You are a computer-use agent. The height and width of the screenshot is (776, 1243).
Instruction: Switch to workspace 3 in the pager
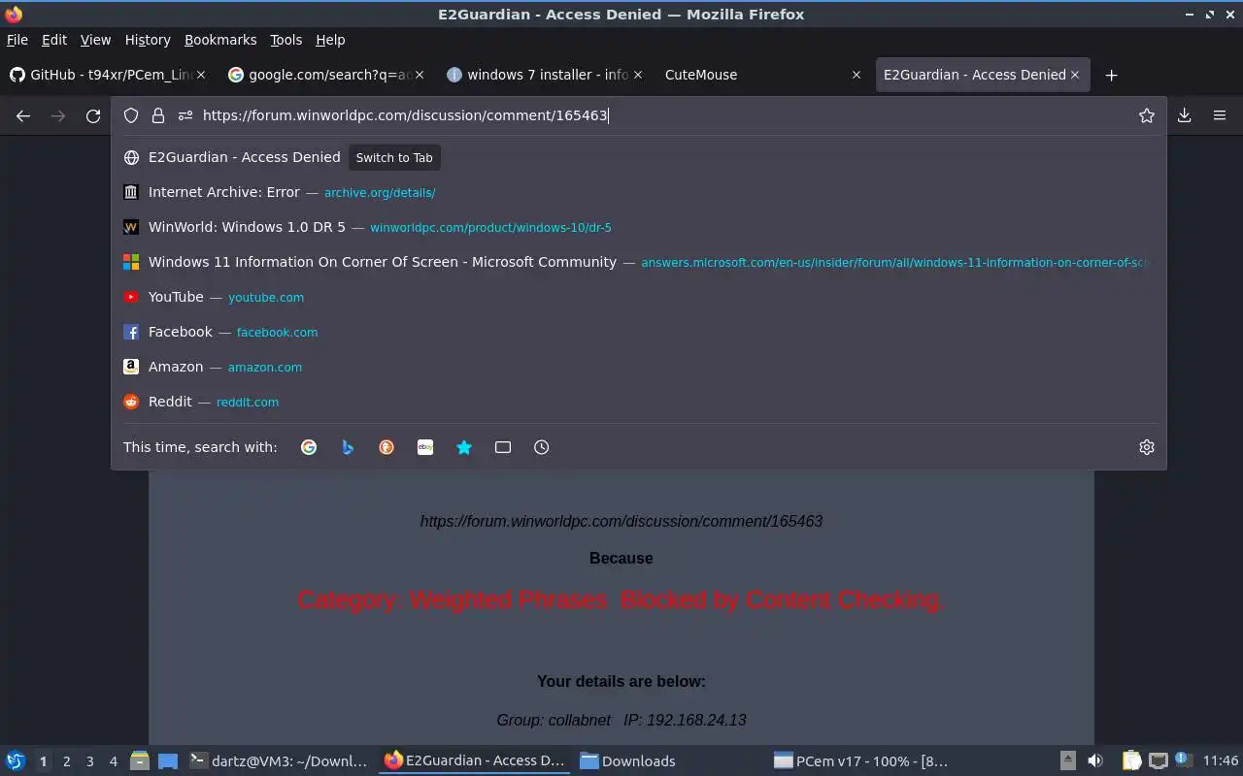pyautogui.click(x=89, y=761)
